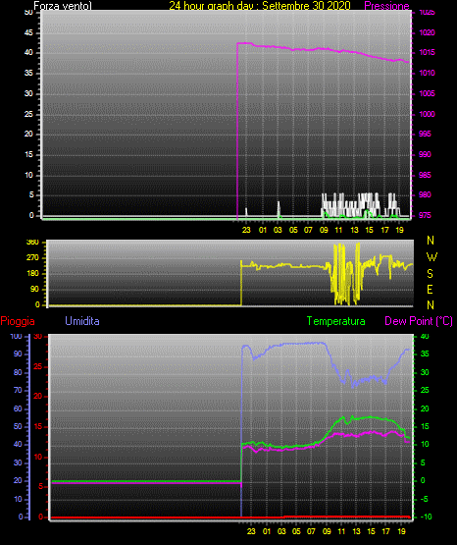Select the 985 pressure axis value
The height and width of the screenshot is (545, 457).
[426, 175]
